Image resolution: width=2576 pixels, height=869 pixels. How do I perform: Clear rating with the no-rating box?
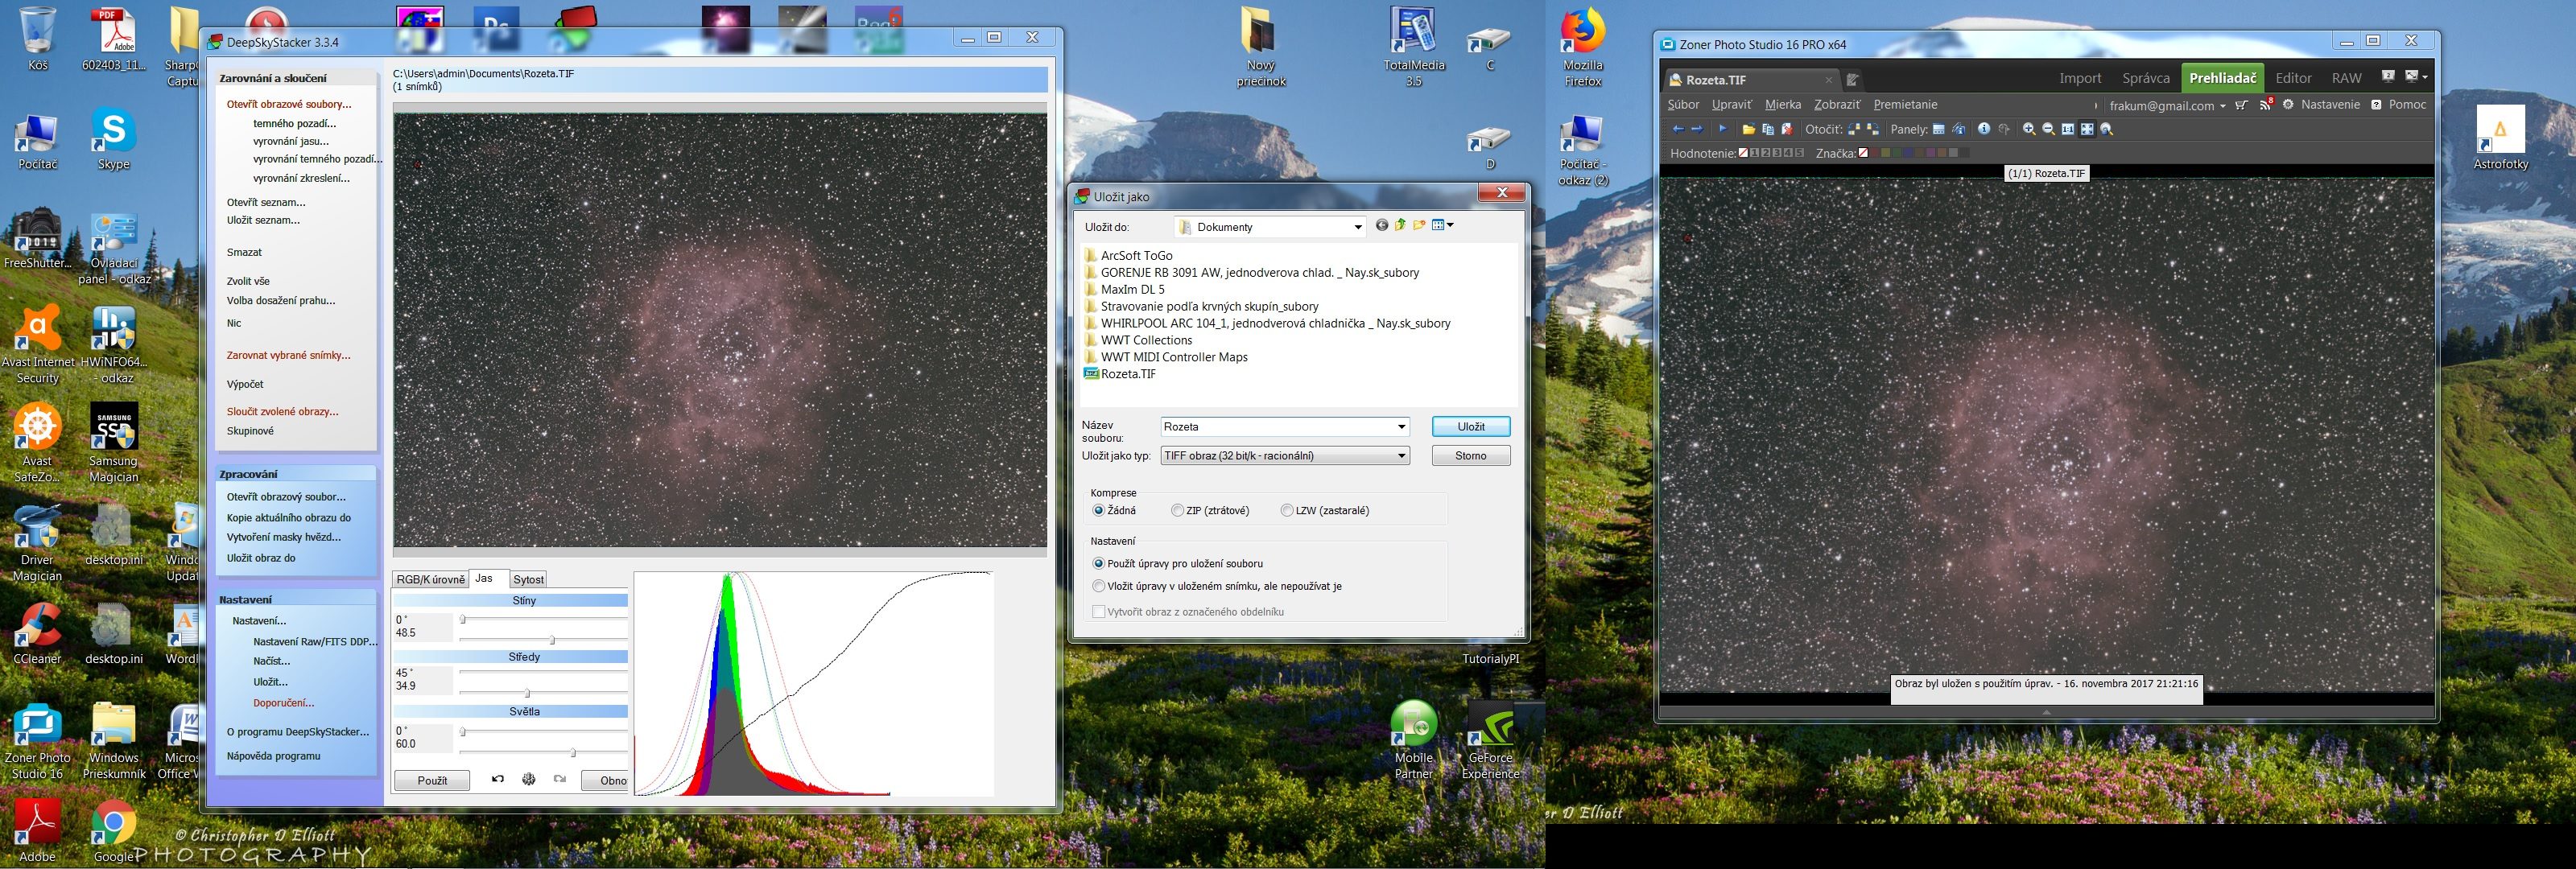1743,153
